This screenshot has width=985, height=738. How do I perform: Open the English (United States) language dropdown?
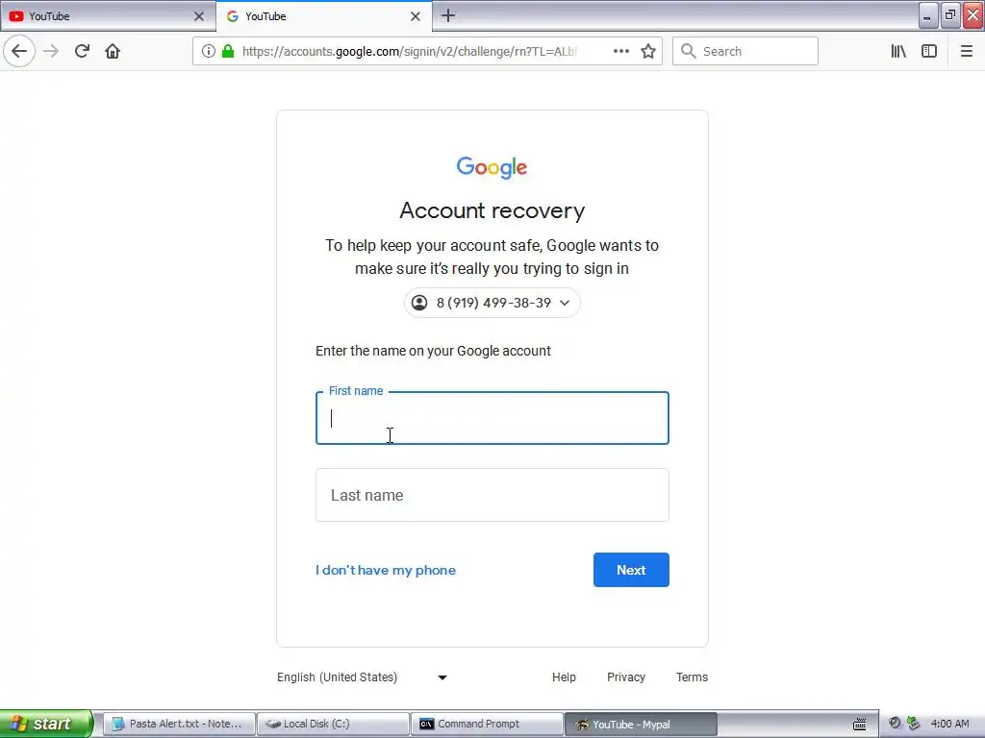coord(362,677)
